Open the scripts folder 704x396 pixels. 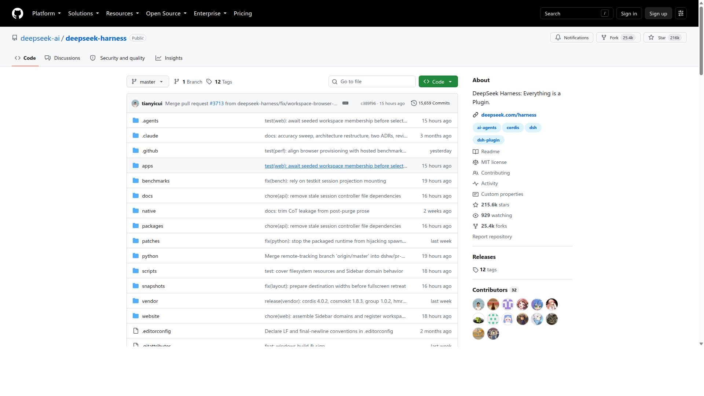149,271
